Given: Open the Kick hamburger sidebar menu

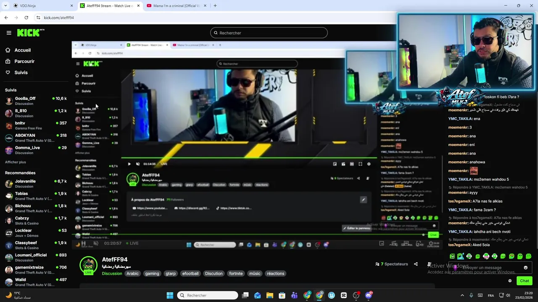Looking at the screenshot, I should coord(9,33).
